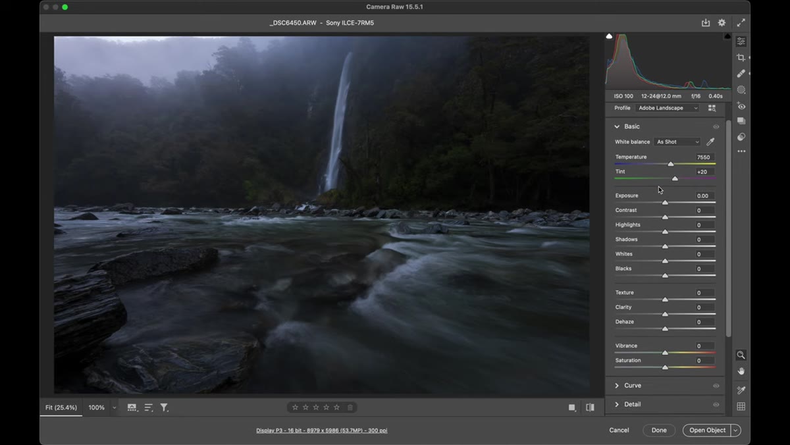Set rating to five stars

click(337, 407)
